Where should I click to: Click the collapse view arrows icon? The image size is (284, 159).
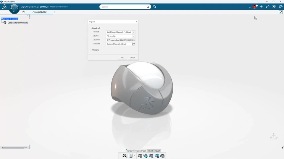[280, 12]
